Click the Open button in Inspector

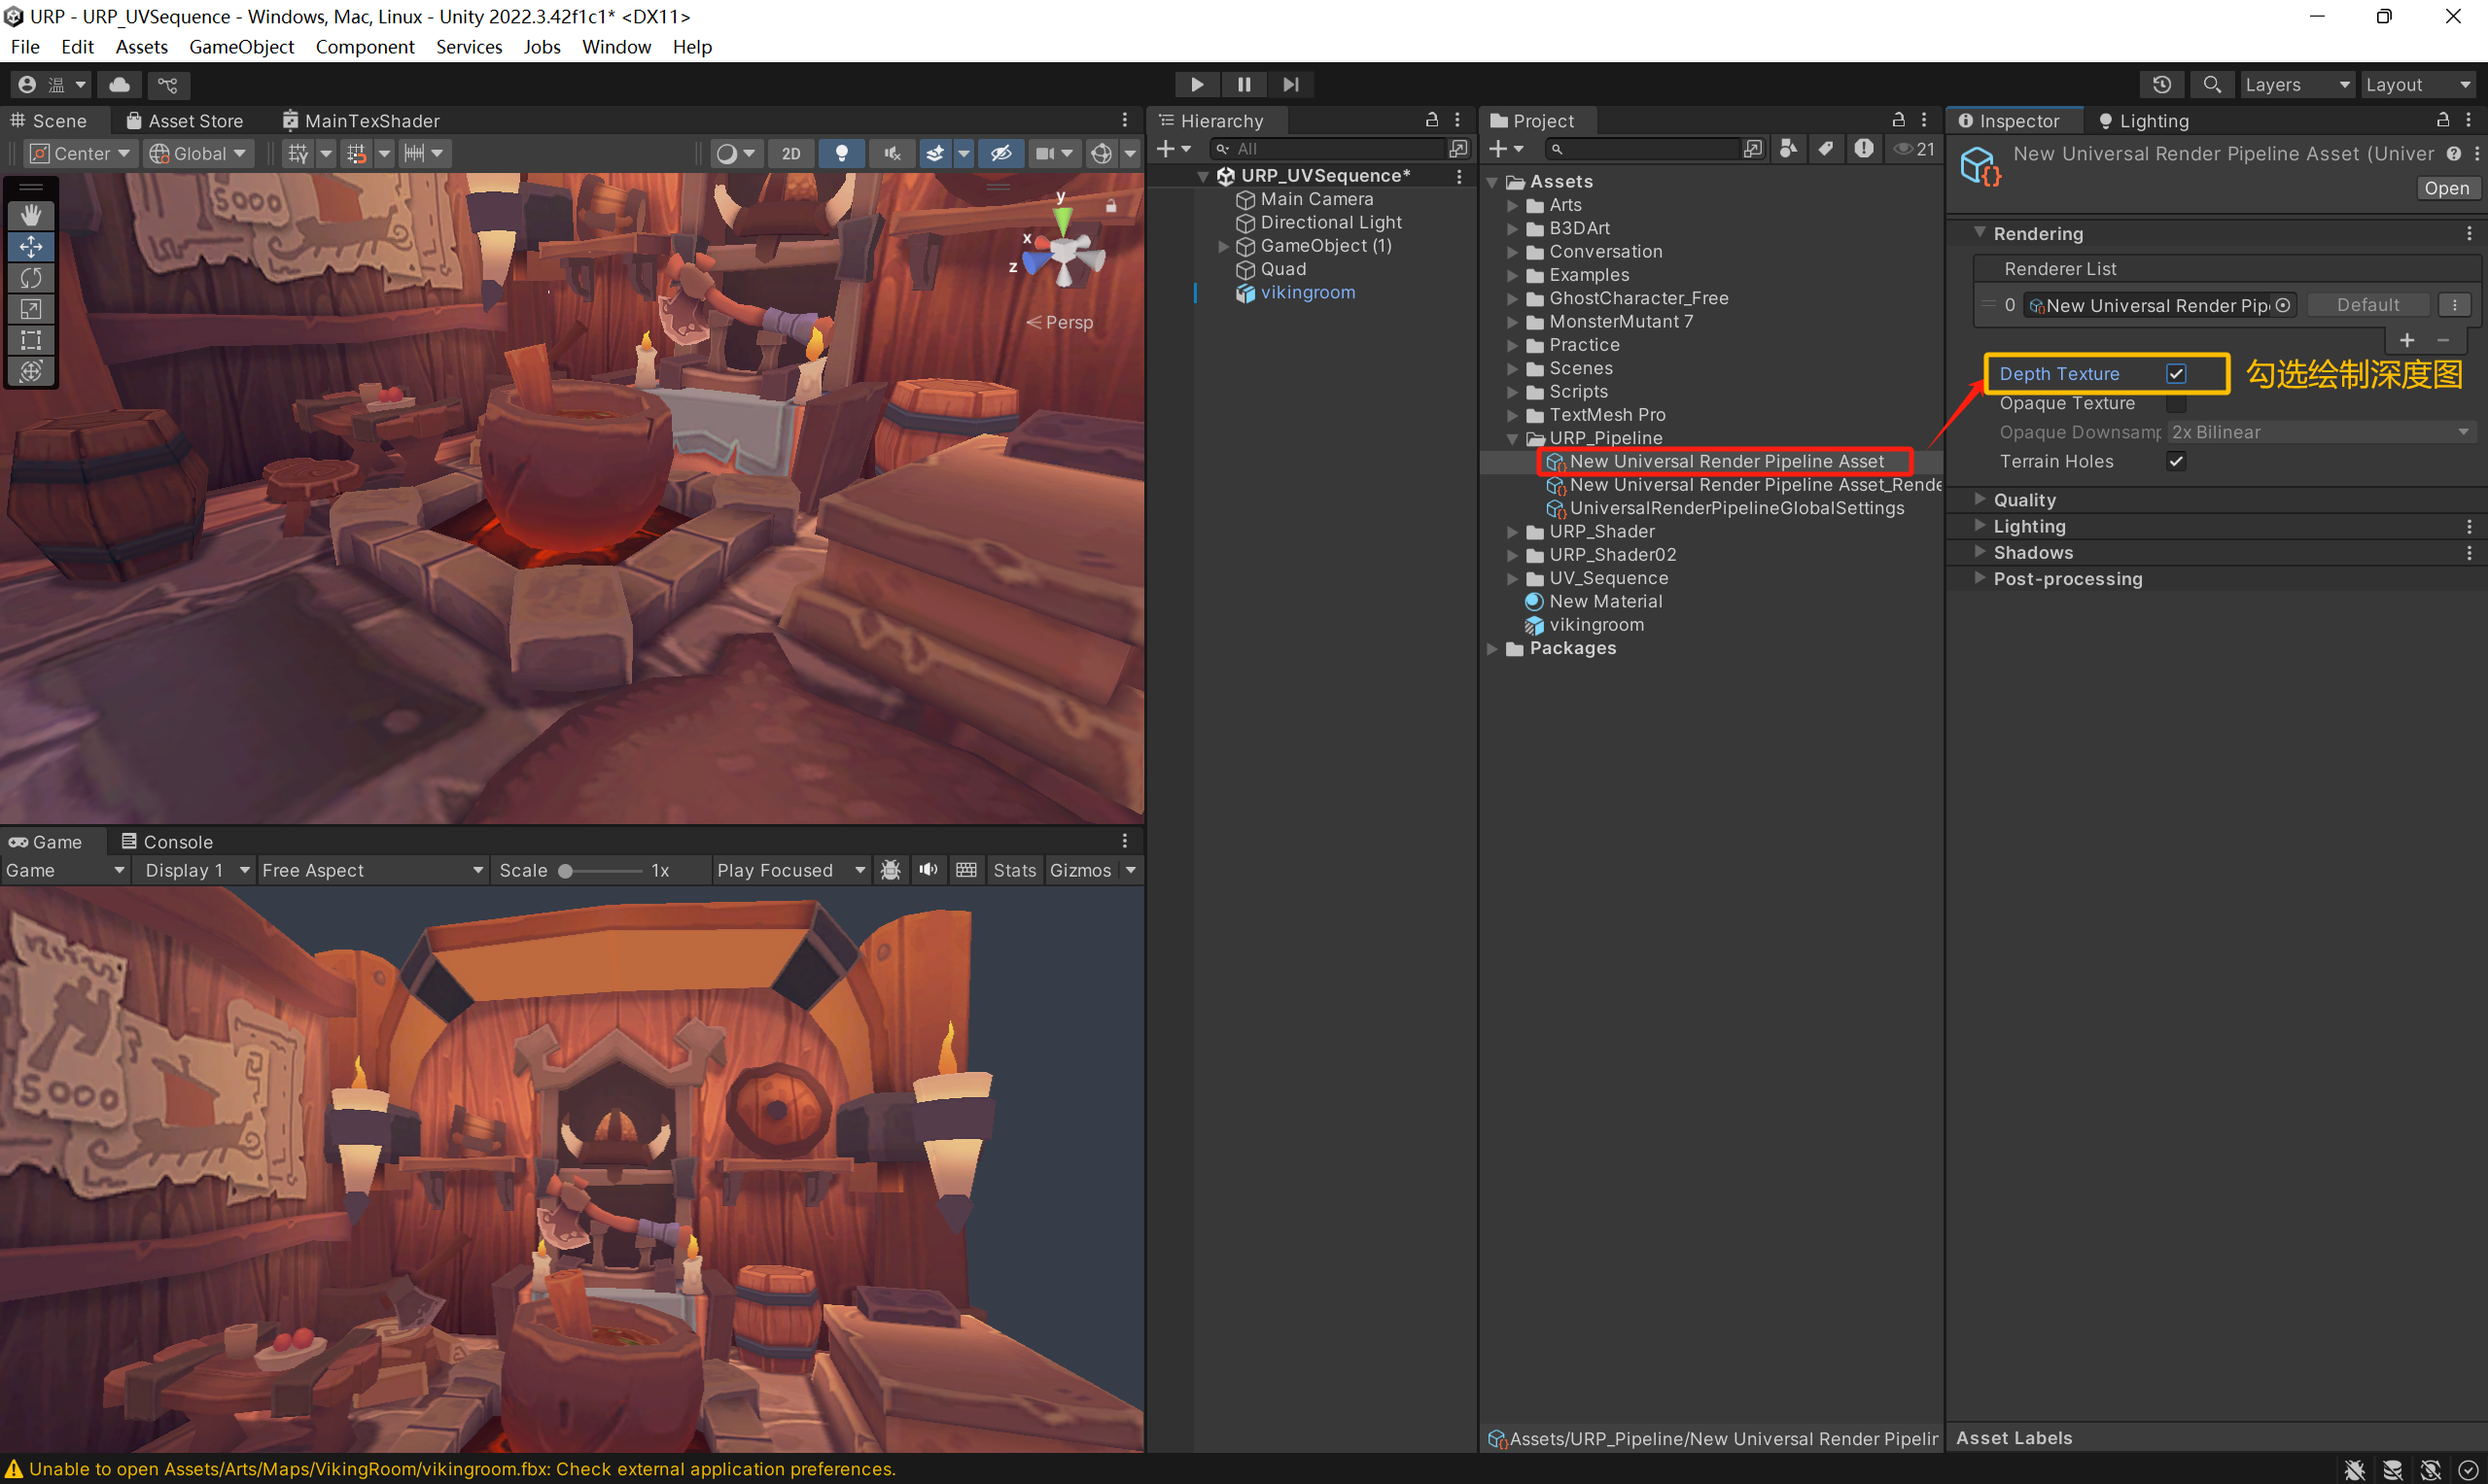(2446, 188)
